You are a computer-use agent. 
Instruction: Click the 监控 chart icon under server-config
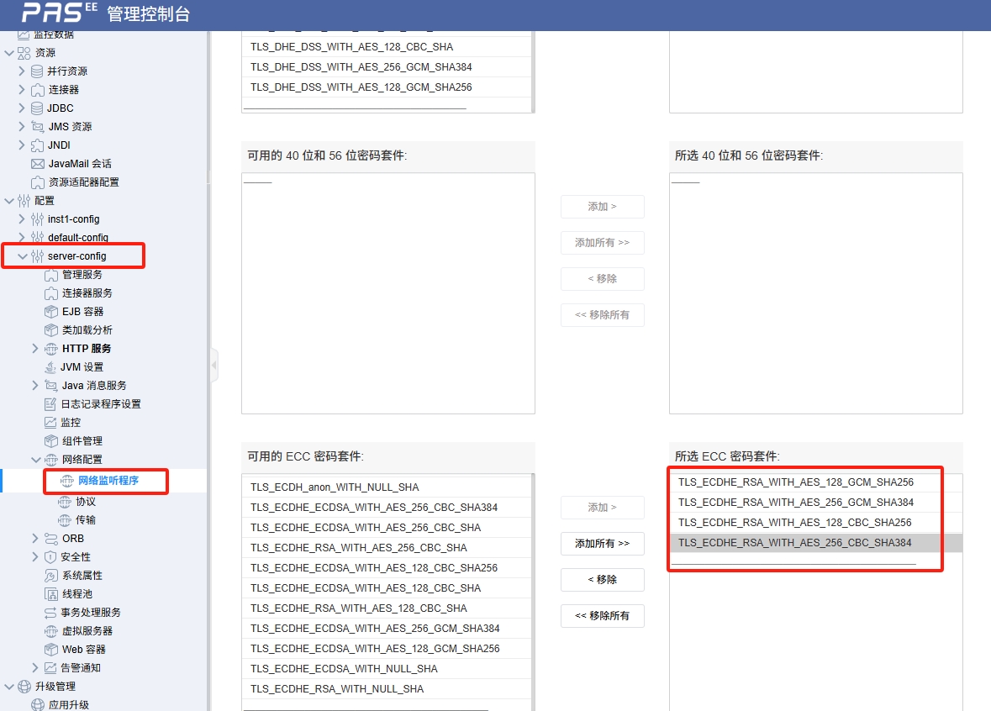(x=51, y=423)
